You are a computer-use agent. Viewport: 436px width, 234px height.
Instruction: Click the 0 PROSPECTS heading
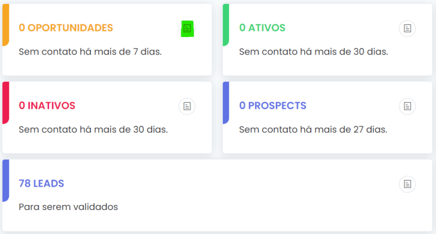coord(272,106)
